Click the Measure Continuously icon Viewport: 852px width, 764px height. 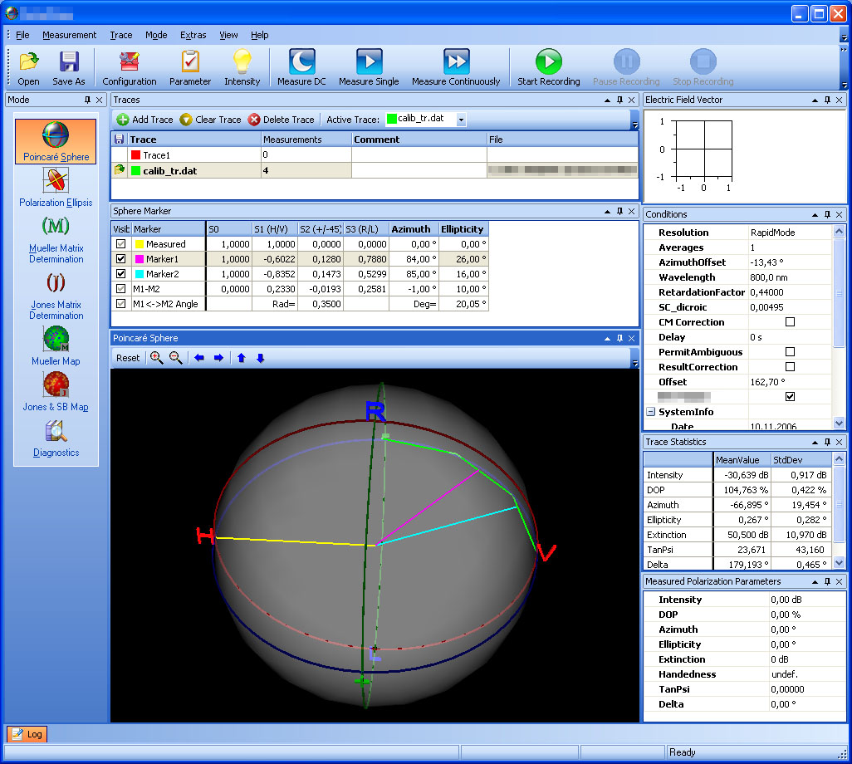(x=456, y=61)
